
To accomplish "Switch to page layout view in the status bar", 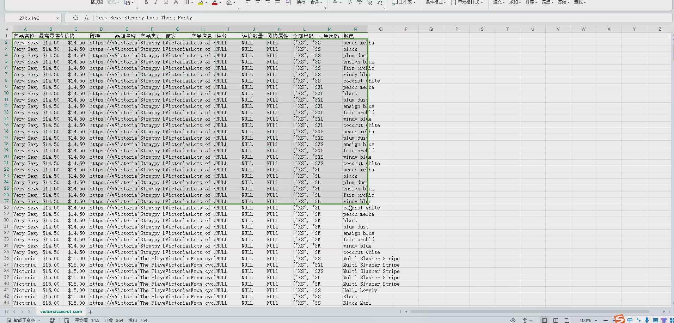I will click(x=556, y=320).
